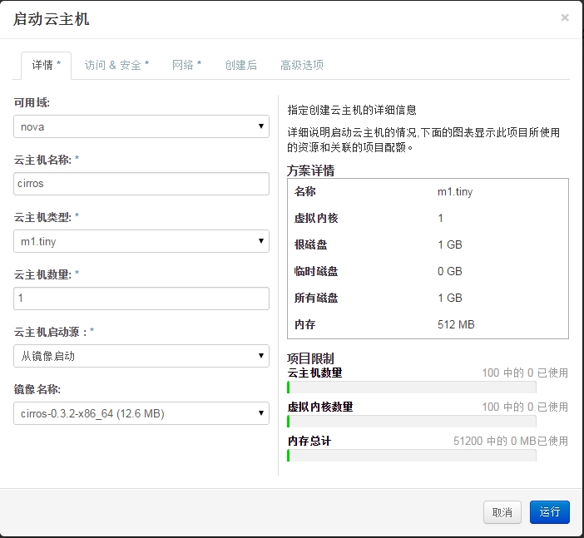Go to the 高级选项 tab
This screenshot has height=538, width=584.
(x=302, y=65)
